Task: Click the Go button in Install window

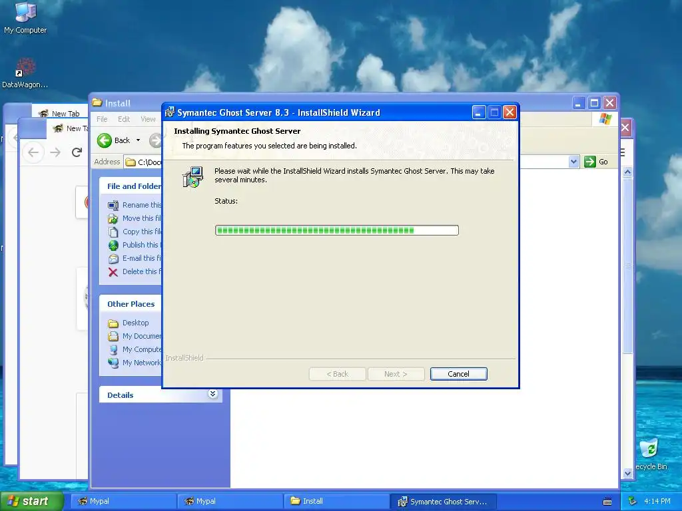Action: point(596,162)
